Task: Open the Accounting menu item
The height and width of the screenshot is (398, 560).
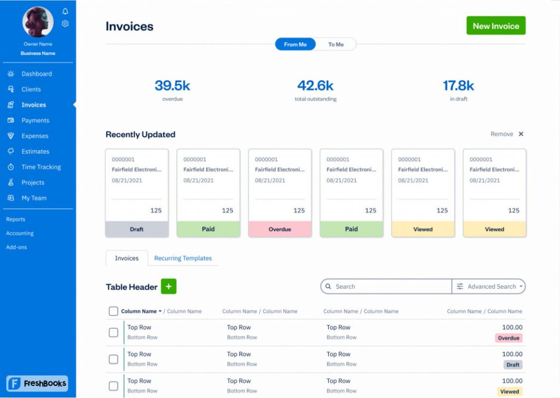Action: coord(20,233)
